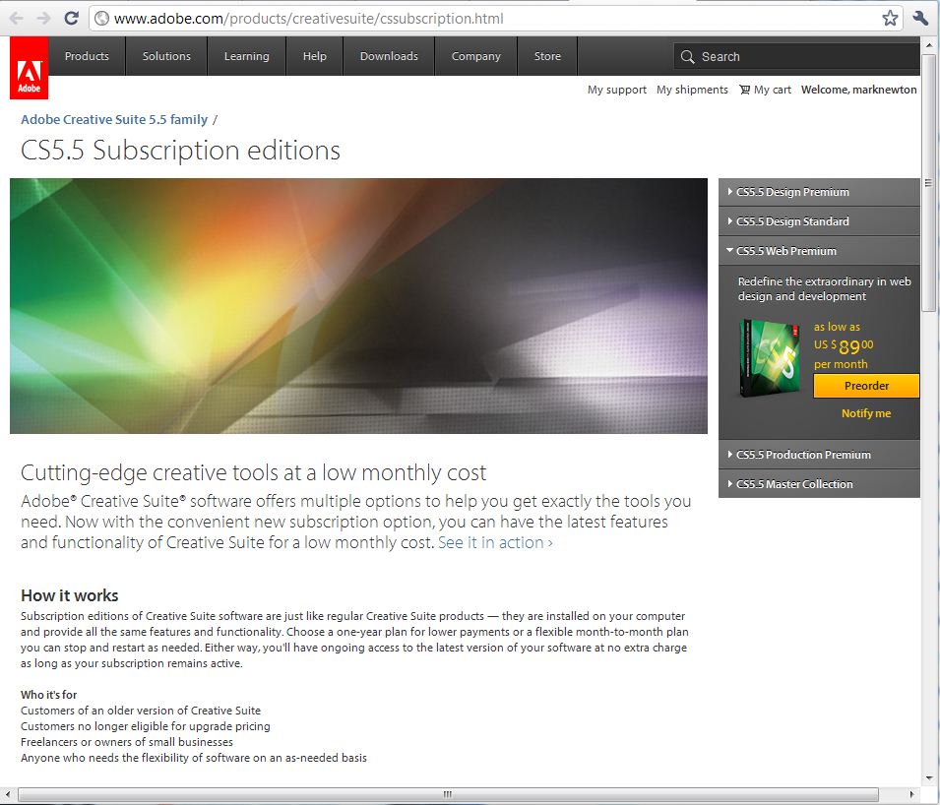Open the Chrome wrench settings menu
Screen dimensions: 940x805
(x=920, y=18)
